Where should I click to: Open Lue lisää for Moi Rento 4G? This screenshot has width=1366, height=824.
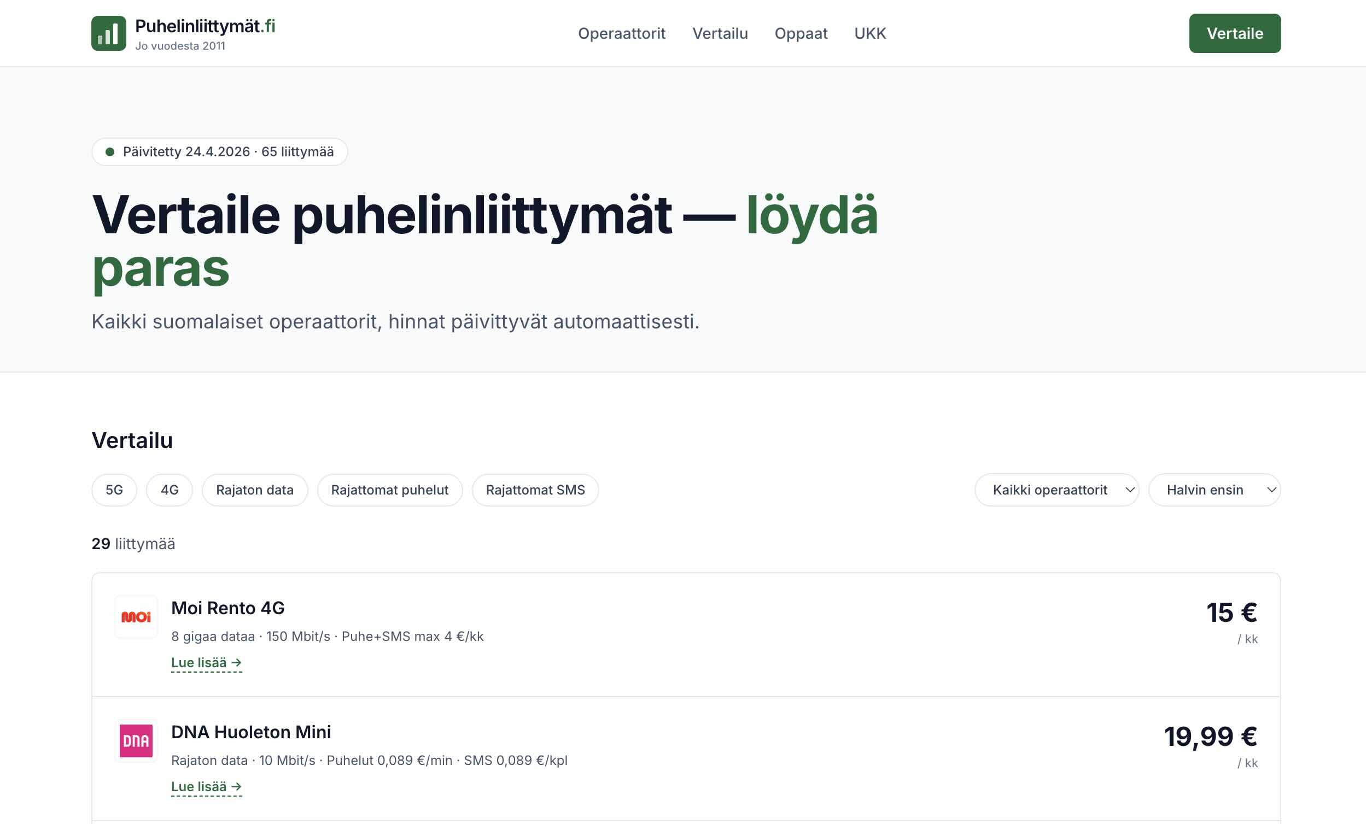(x=206, y=663)
